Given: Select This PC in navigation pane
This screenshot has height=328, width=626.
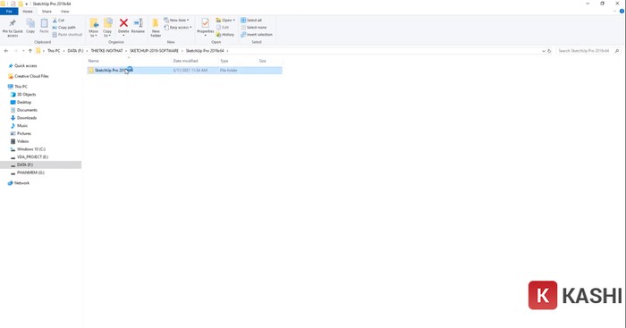Looking at the screenshot, I should pos(21,87).
